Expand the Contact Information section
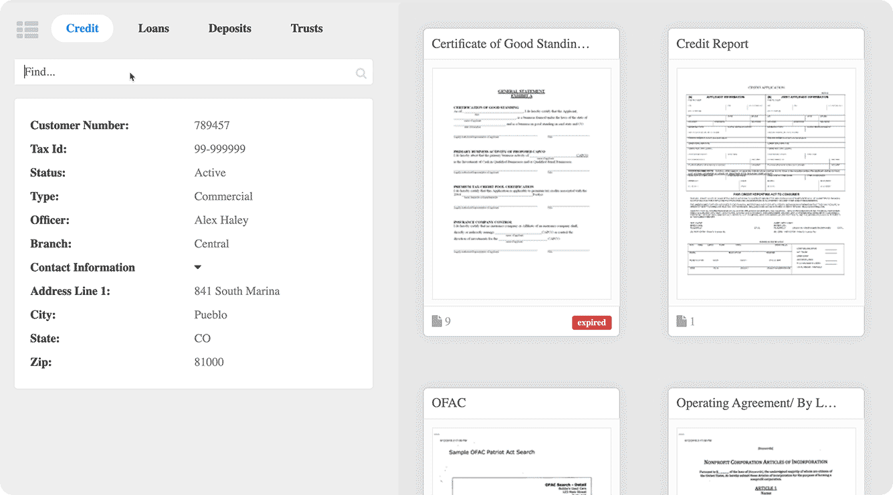The image size is (893, 495). (197, 266)
